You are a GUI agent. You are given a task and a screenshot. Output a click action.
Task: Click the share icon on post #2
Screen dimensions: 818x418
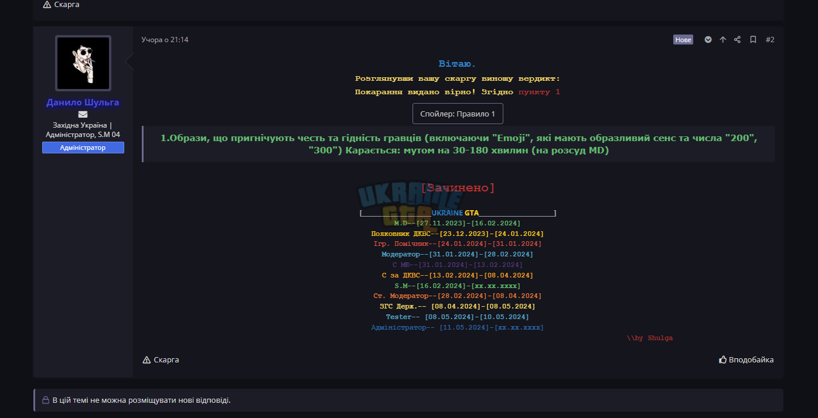click(737, 40)
